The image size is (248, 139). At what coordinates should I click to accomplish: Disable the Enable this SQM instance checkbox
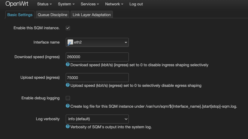point(68,28)
